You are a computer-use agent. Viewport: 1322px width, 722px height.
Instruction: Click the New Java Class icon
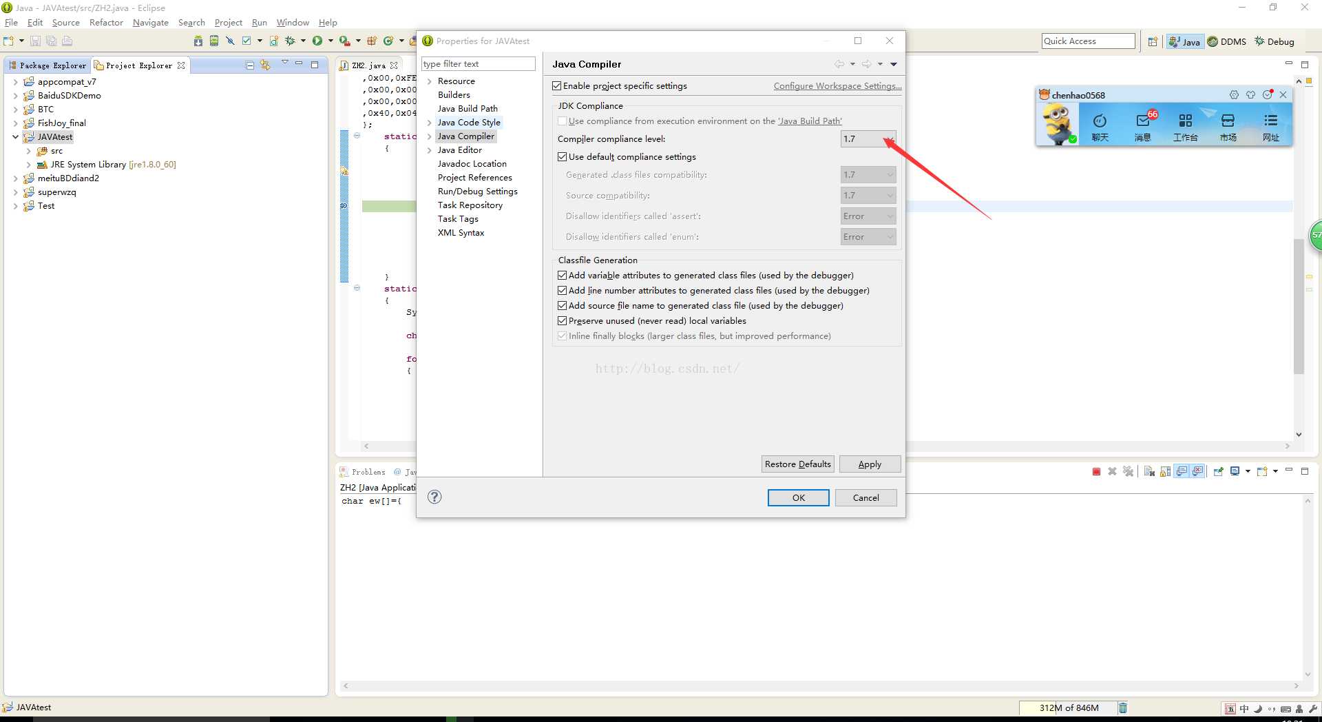pos(388,41)
